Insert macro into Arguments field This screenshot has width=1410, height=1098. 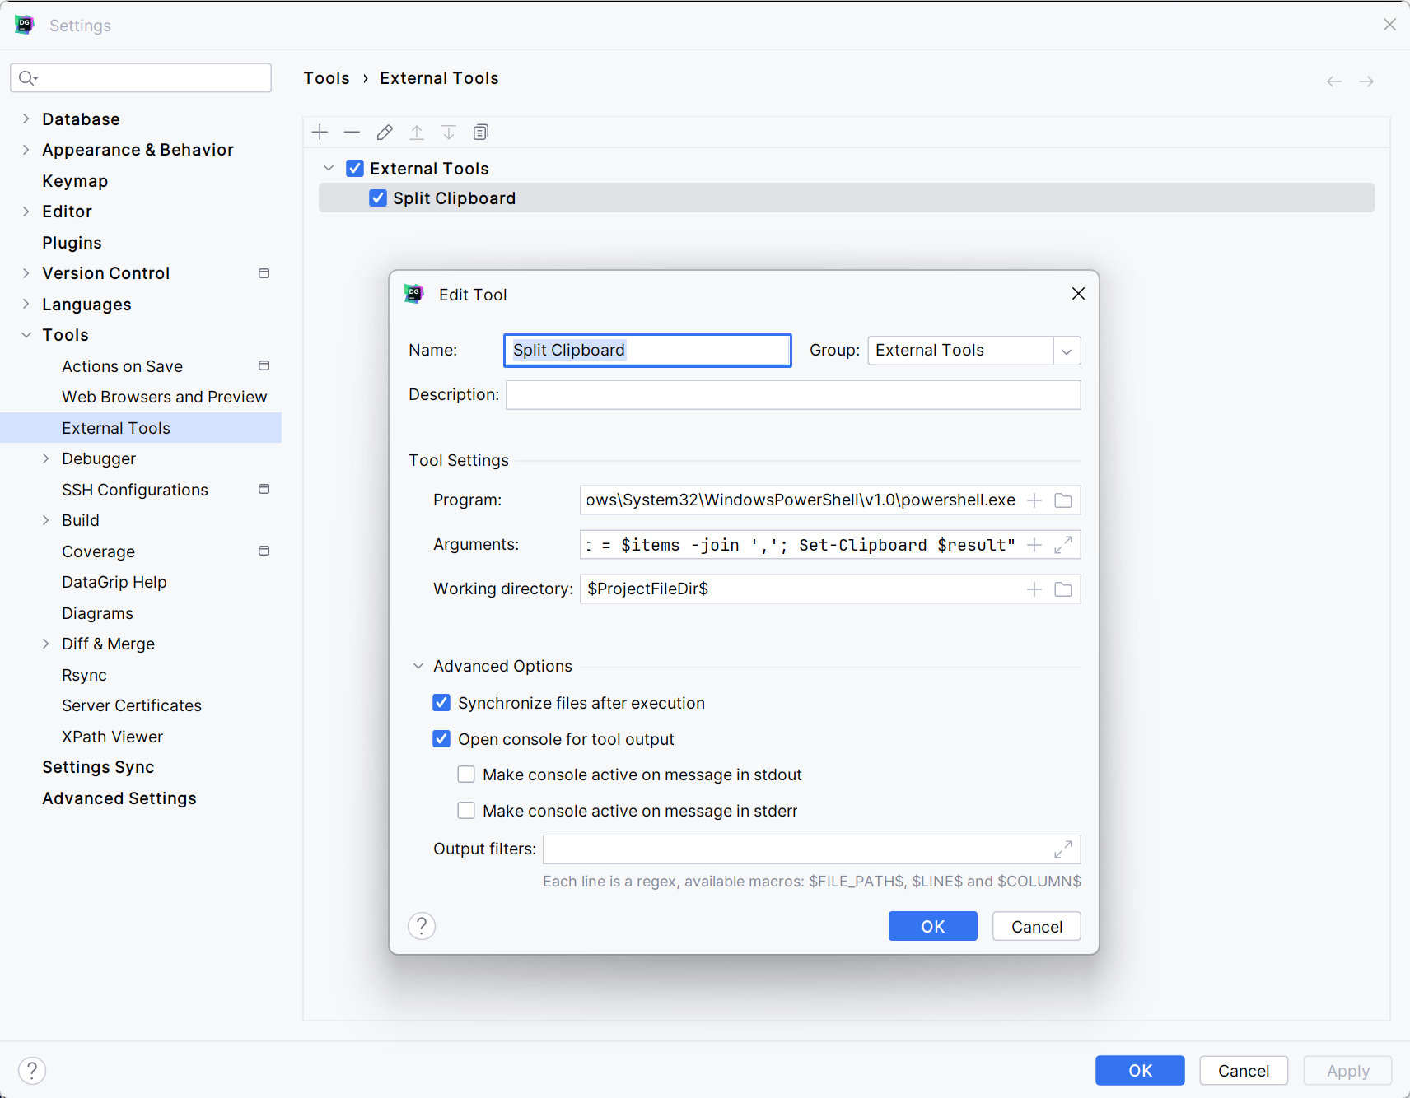1034,545
